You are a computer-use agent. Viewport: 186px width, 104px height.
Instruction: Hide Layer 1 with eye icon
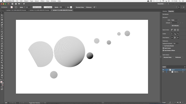[163, 70]
